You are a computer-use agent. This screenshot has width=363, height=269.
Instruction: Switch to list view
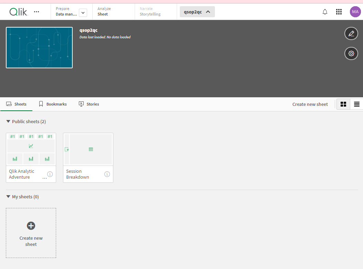click(357, 104)
